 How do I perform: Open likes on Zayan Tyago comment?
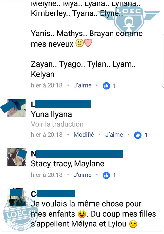(x=109, y=86)
